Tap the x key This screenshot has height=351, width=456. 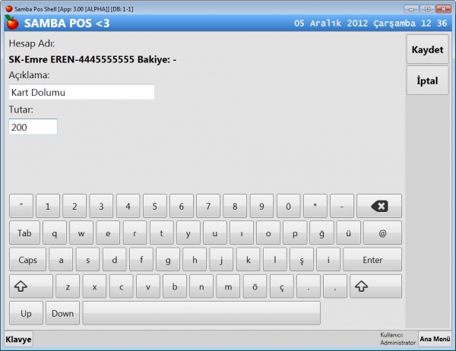[x=94, y=286]
